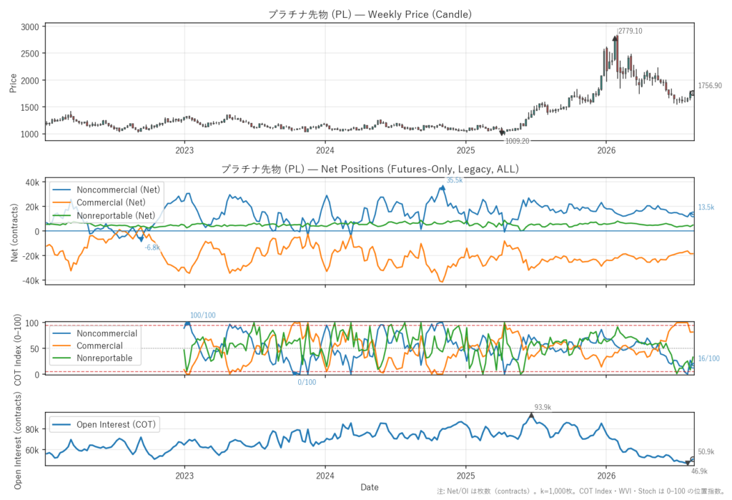Click the up-triangle marker at the price peak

tap(615, 39)
